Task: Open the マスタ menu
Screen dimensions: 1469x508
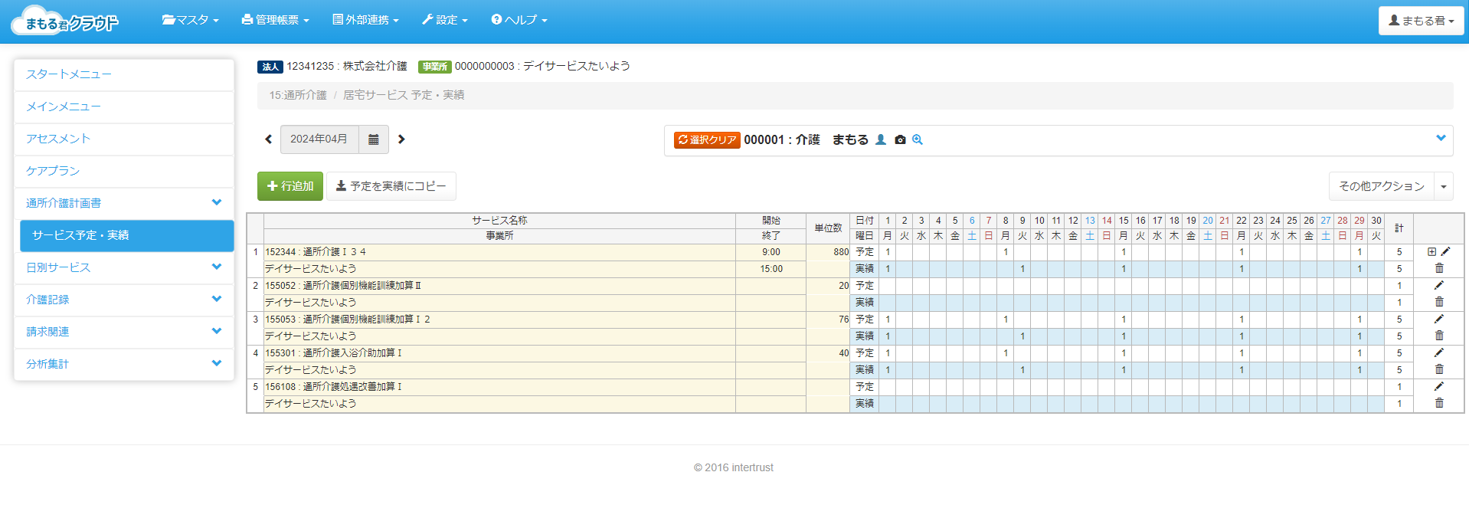Action: (191, 20)
